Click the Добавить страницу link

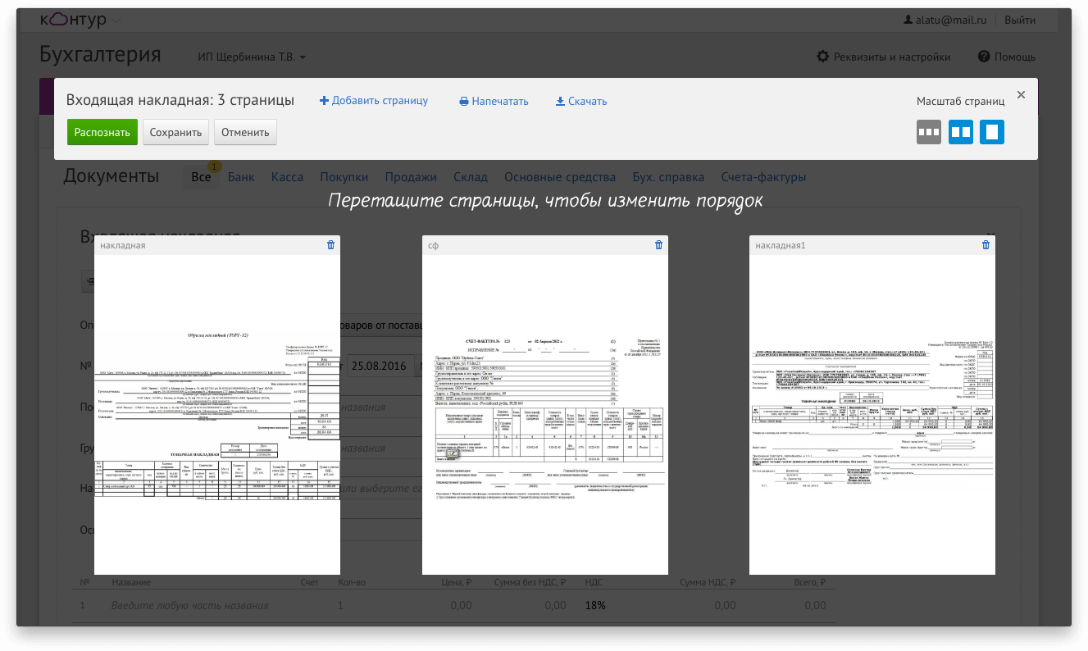click(374, 101)
